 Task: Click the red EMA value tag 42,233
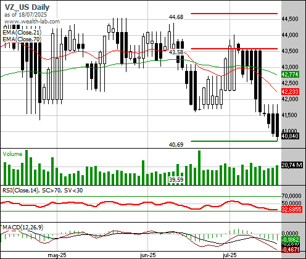[290, 92]
